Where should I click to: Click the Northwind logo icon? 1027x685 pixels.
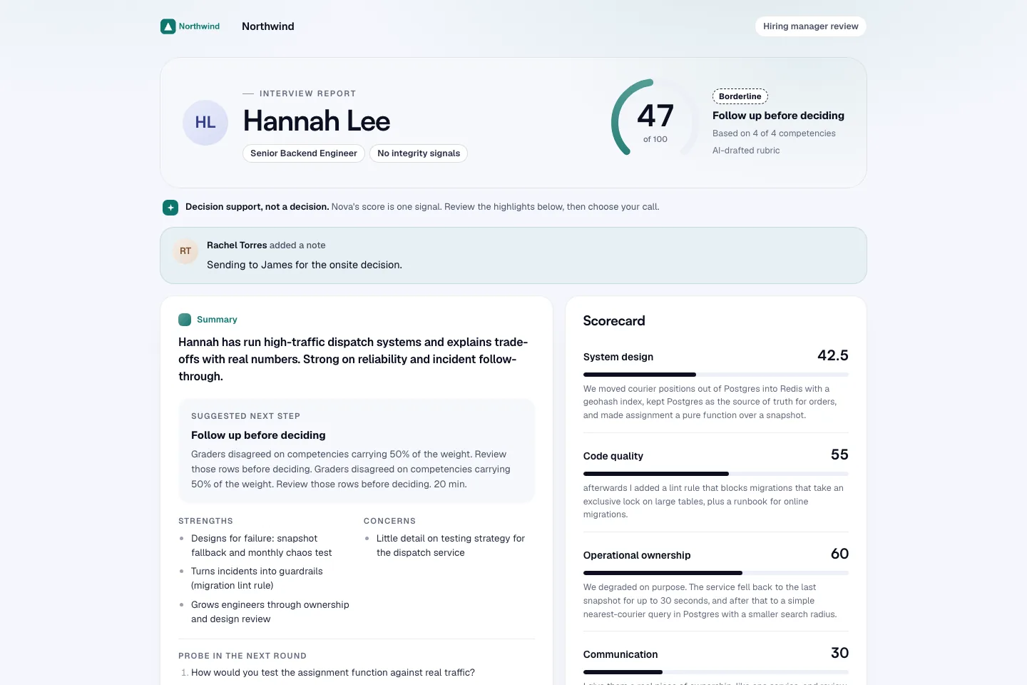pyautogui.click(x=168, y=26)
